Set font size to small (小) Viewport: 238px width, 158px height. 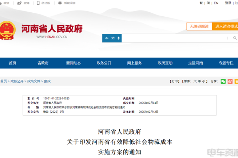(203, 81)
